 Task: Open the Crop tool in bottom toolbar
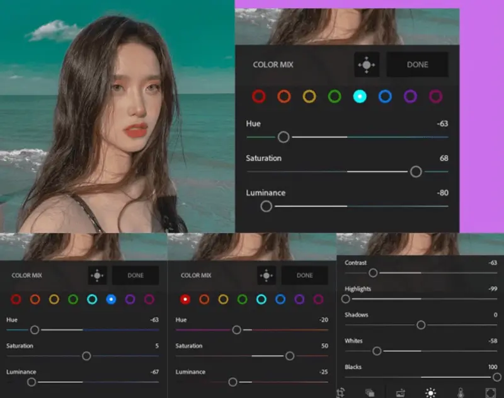click(341, 392)
